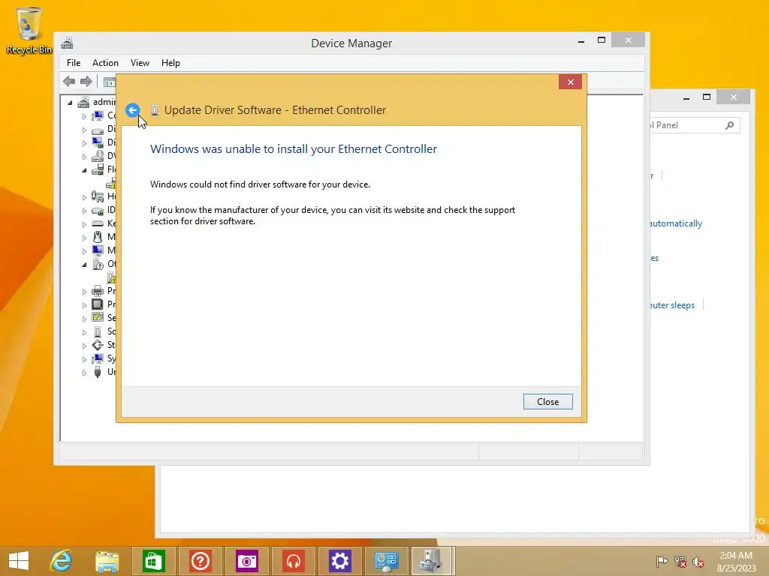Select the Computer category icon in the device tree
Image resolution: width=769 pixels, height=576 pixels.
click(98, 115)
